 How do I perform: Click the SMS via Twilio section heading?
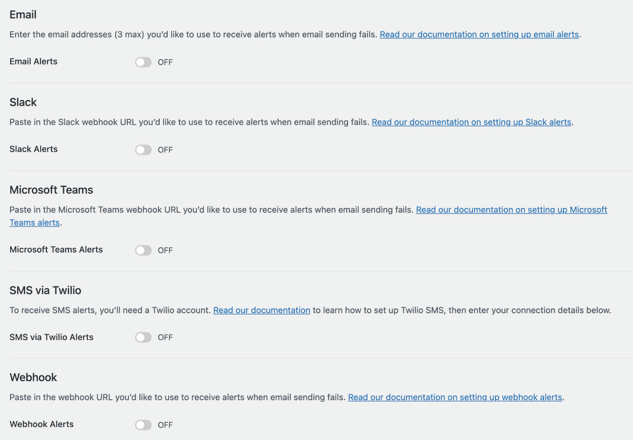click(x=45, y=290)
